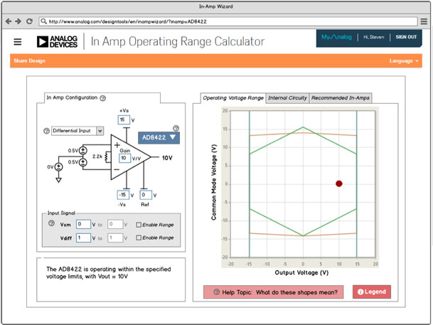The height and width of the screenshot is (325, 433).
Task: Switch to Recommended In-Amps tab
Action: pyautogui.click(x=340, y=98)
